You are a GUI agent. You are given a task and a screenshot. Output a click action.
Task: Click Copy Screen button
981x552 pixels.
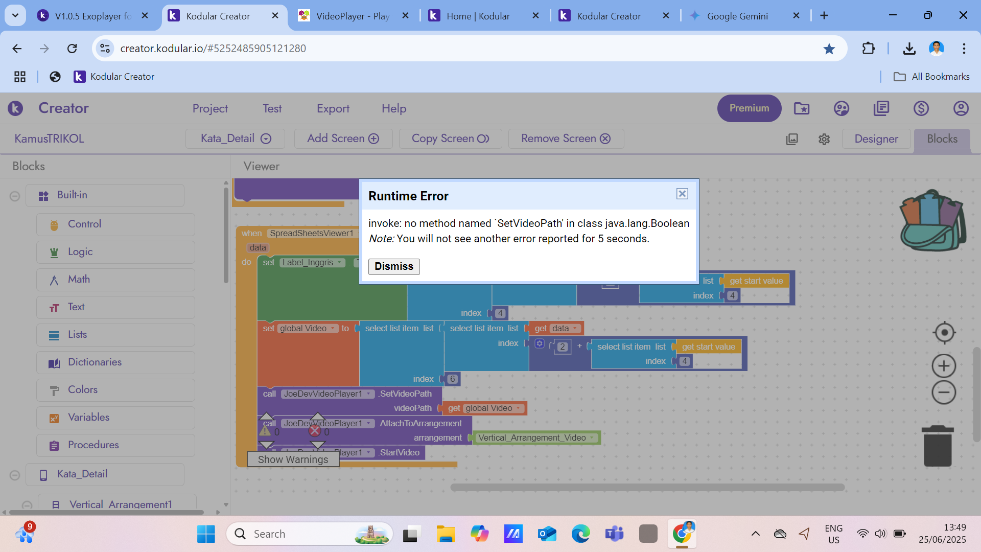[x=450, y=139]
